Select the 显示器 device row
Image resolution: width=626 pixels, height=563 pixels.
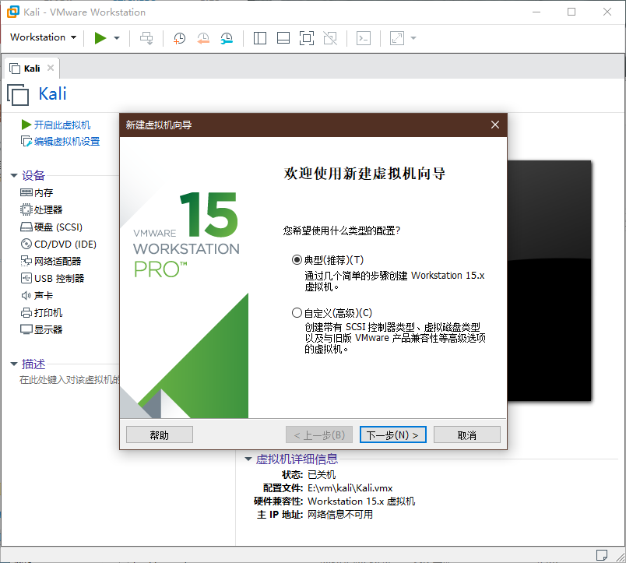click(x=41, y=330)
